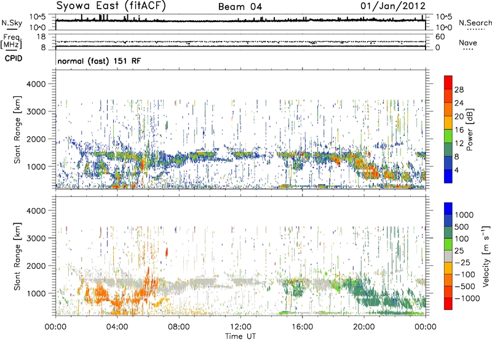Click the 'Power [dB]' color bar title
This screenshot has width=492, height=340.
click(x=470, y=129)
